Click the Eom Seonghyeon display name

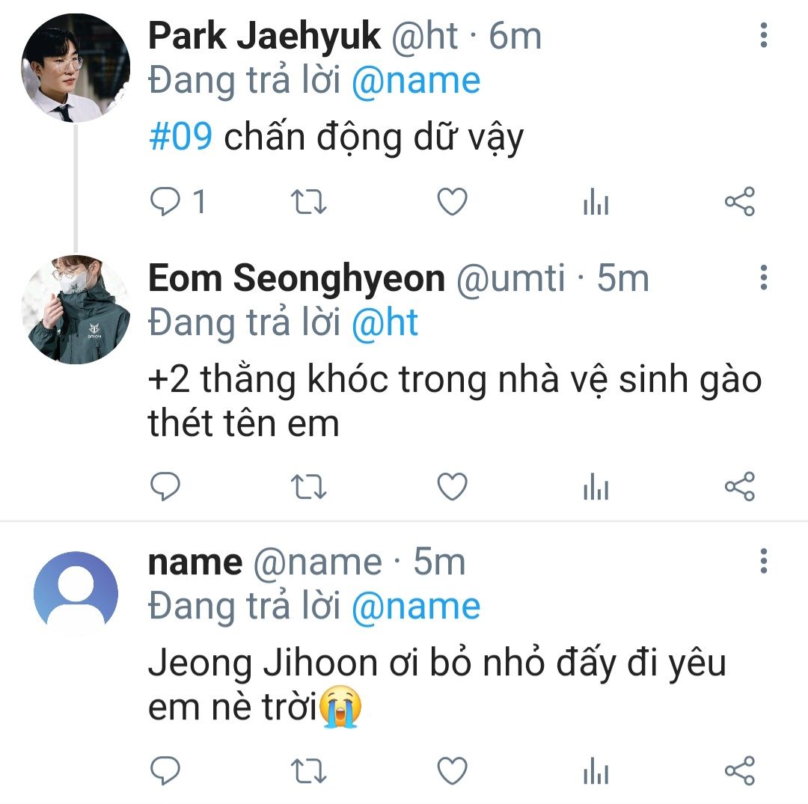(x=296, y=279)
